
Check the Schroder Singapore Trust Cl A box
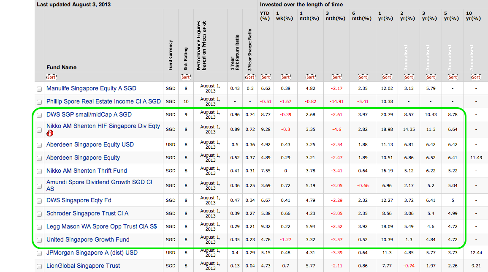click(39, 214)
